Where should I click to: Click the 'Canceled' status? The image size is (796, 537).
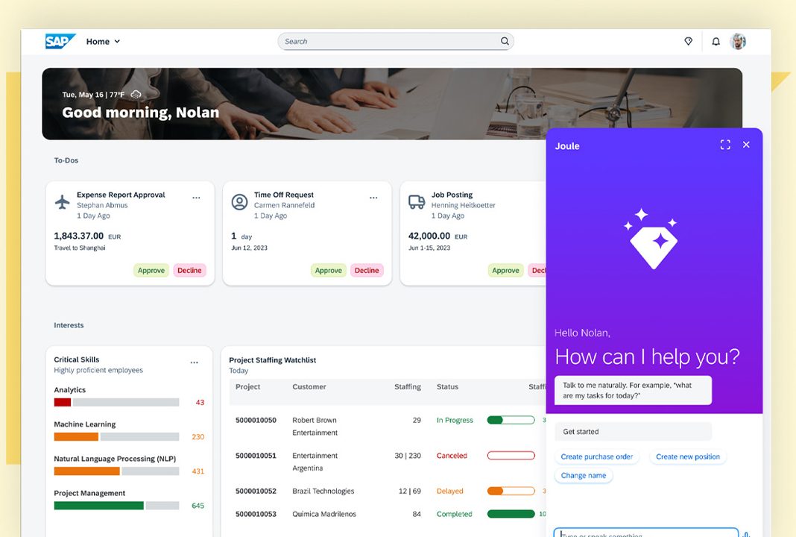click(x=452, y=456)
